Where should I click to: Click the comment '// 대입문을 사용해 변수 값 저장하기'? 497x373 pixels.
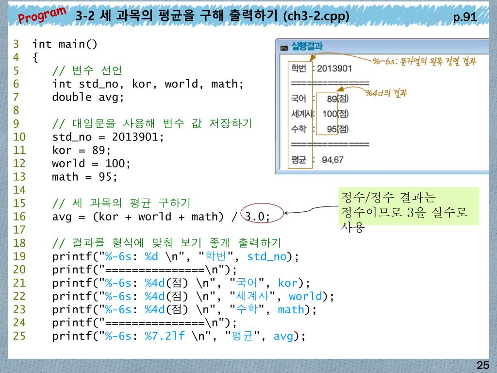[152, 123]
